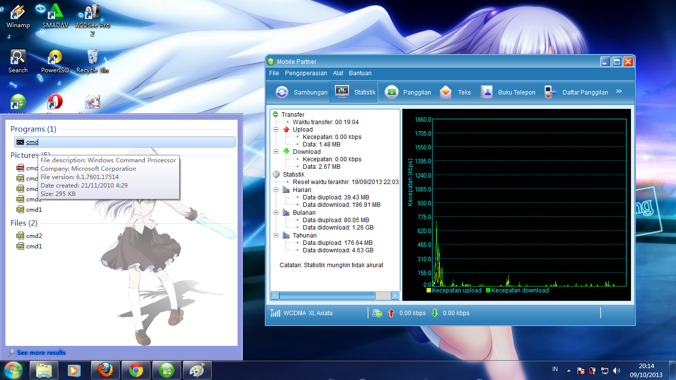Click the green download arrow in status bar
This screenshot has width=676, height=380.
coord(435,313)
